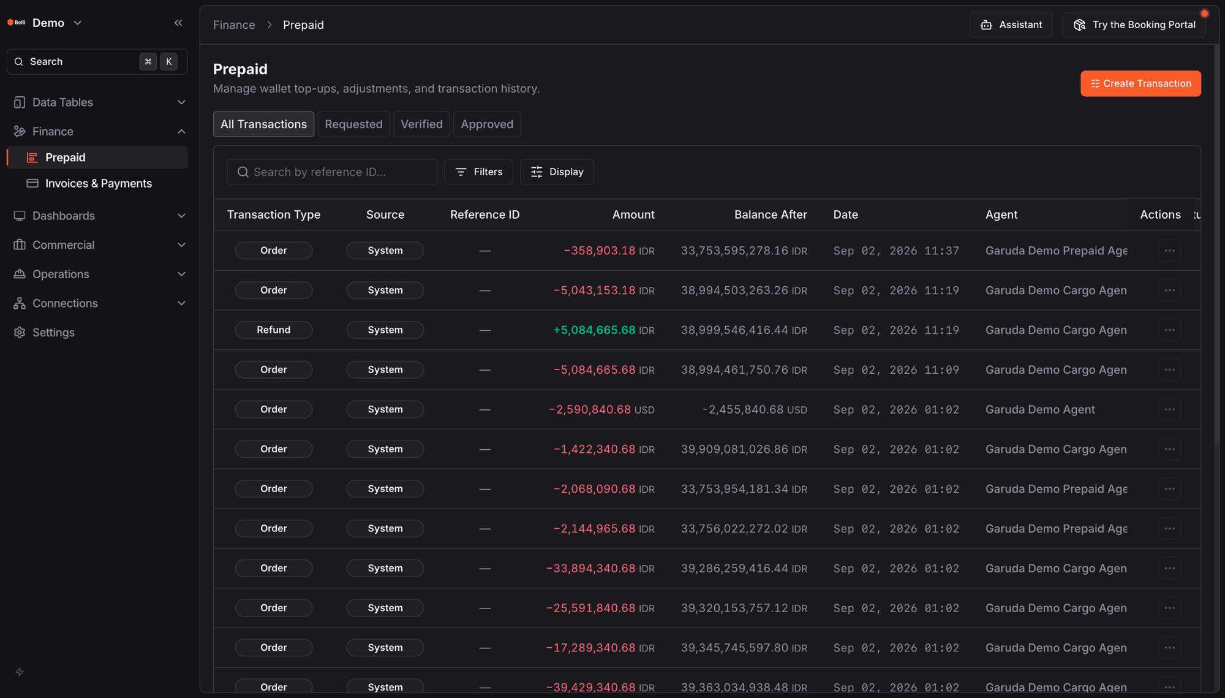Viewport: 1225px width, 698px height.
Task: Click the sidebar Search box
Action: pyautogui.click(x=97, y=62)
